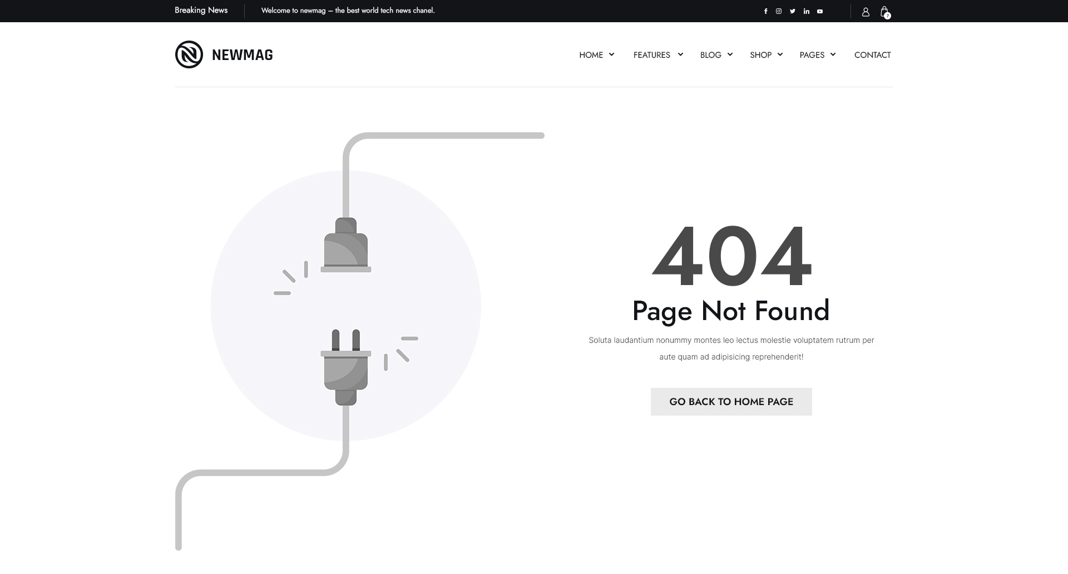Viewport: 1068px width, 574px height.
Task: Open the Pages dropdown menu
Action: pos(817,55)
